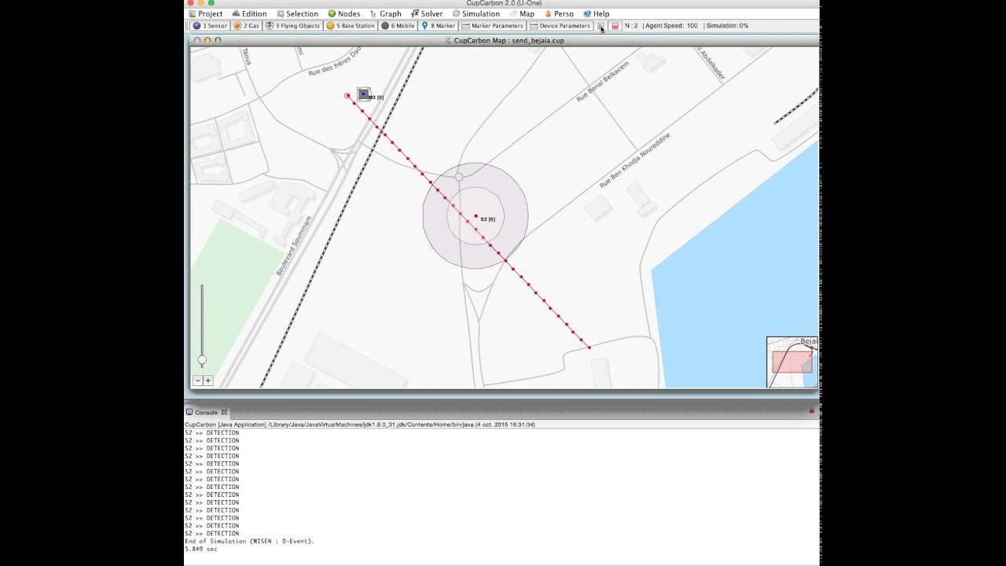Open the Perso menu
The width and height of the screenshot is (1006, 566).
pyautogui.click(x=559, y=13)
